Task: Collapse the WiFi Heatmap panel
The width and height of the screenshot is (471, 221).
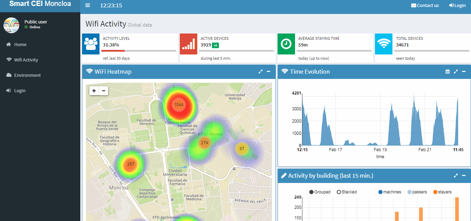Action: click(x=268, y=72)
